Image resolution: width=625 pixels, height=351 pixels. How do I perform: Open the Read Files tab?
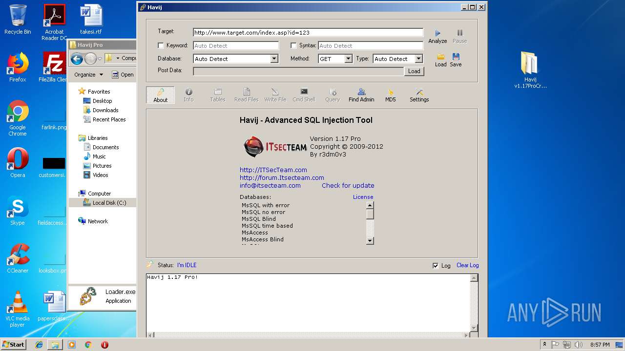click(x=246, y=95)
